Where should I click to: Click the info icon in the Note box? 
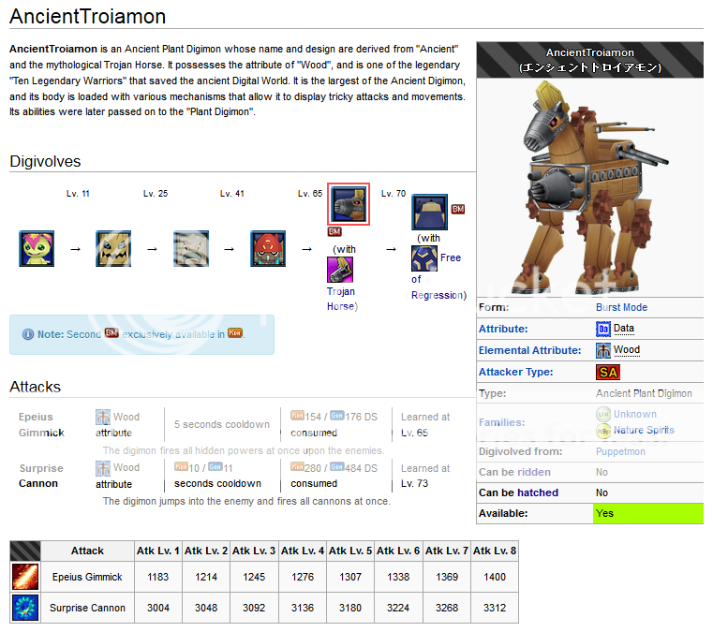[x=27, y=334]
